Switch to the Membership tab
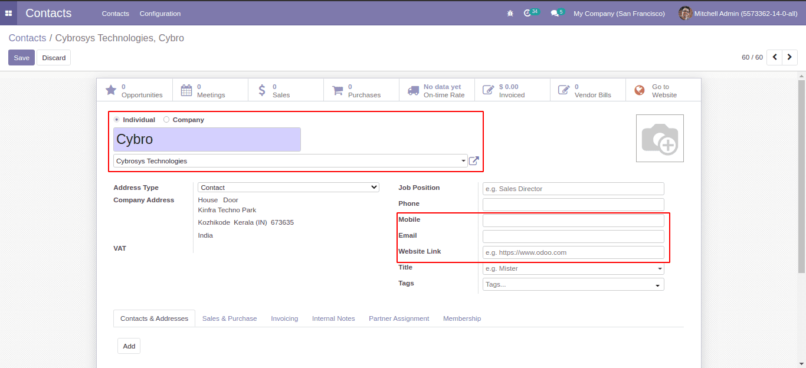 point(462,318)
